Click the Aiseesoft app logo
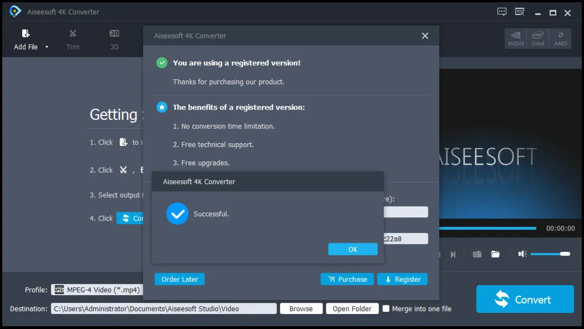 coord(15,12)
